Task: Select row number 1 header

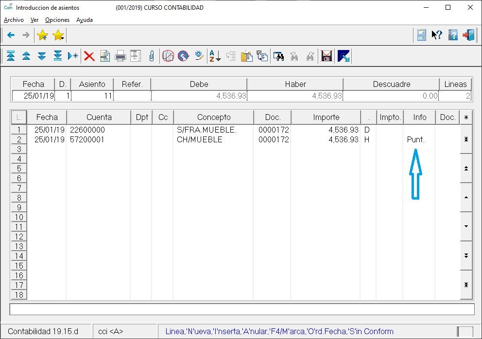Action: (19, 130)
